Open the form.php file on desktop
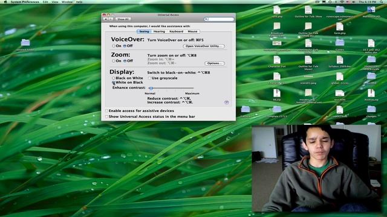 click(340, 27)
